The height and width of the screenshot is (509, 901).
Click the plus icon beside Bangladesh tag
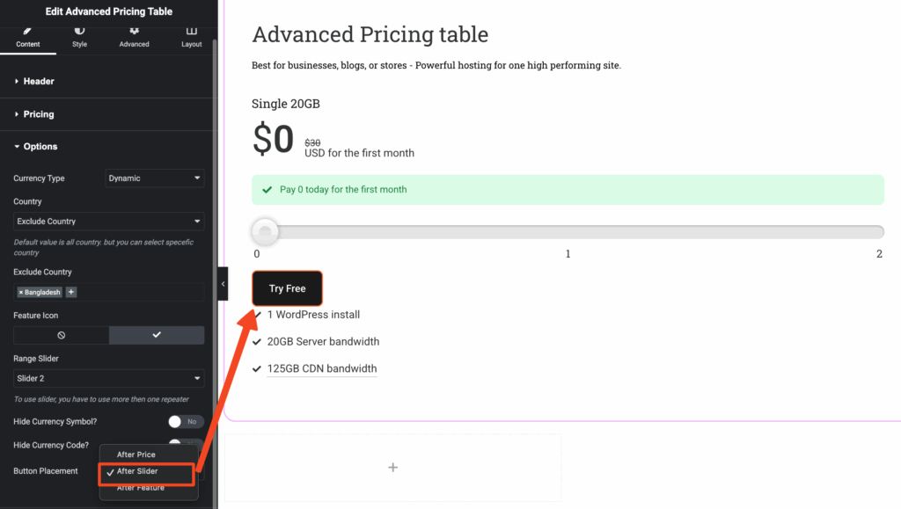71,292
